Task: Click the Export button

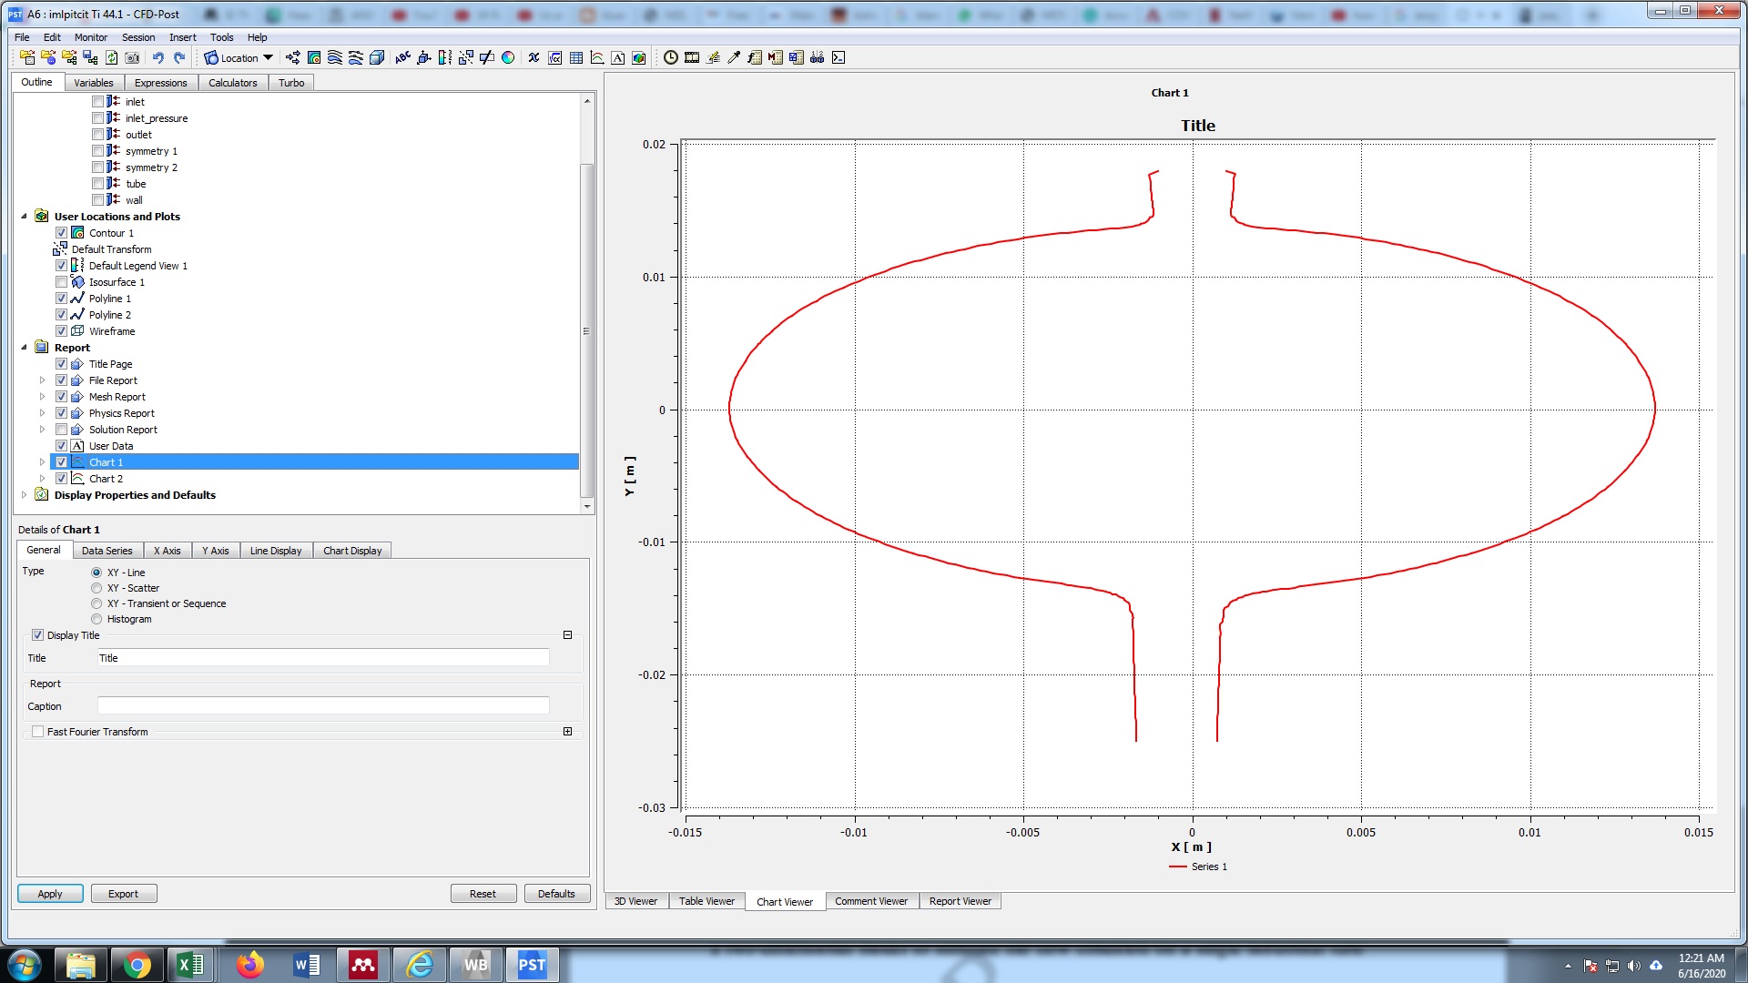Action: (123, 894)
